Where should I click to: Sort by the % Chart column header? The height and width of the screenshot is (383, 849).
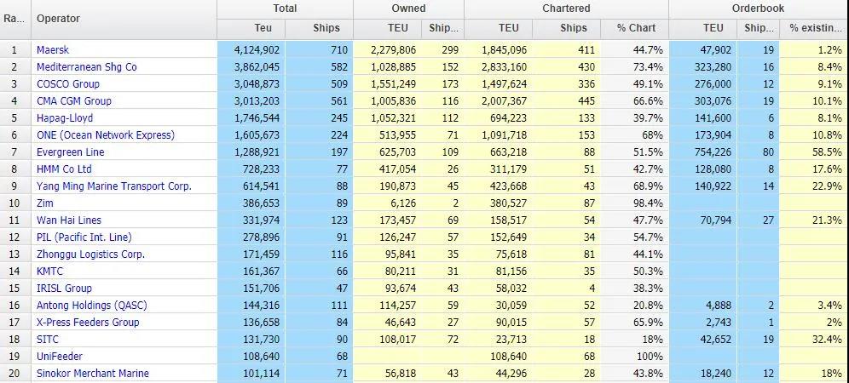click(x=637, y=28)
